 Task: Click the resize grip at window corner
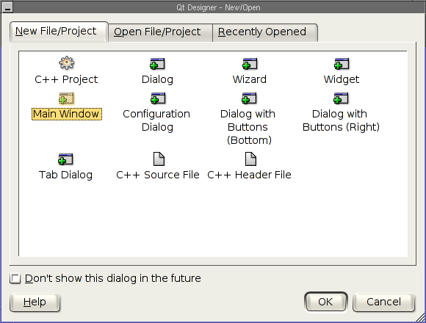click(419, 317)
